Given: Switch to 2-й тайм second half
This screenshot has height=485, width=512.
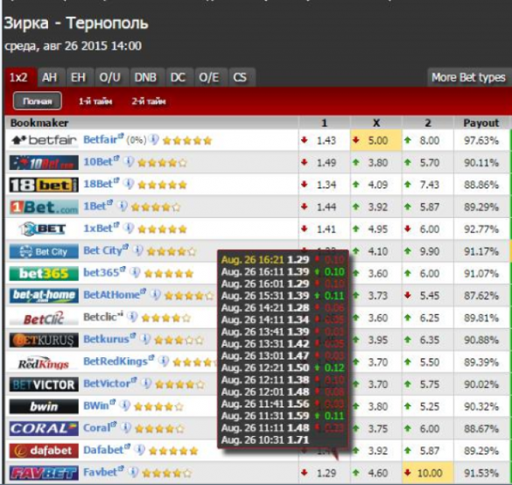Looking at the screenshot, I should (x=149, y=102).
